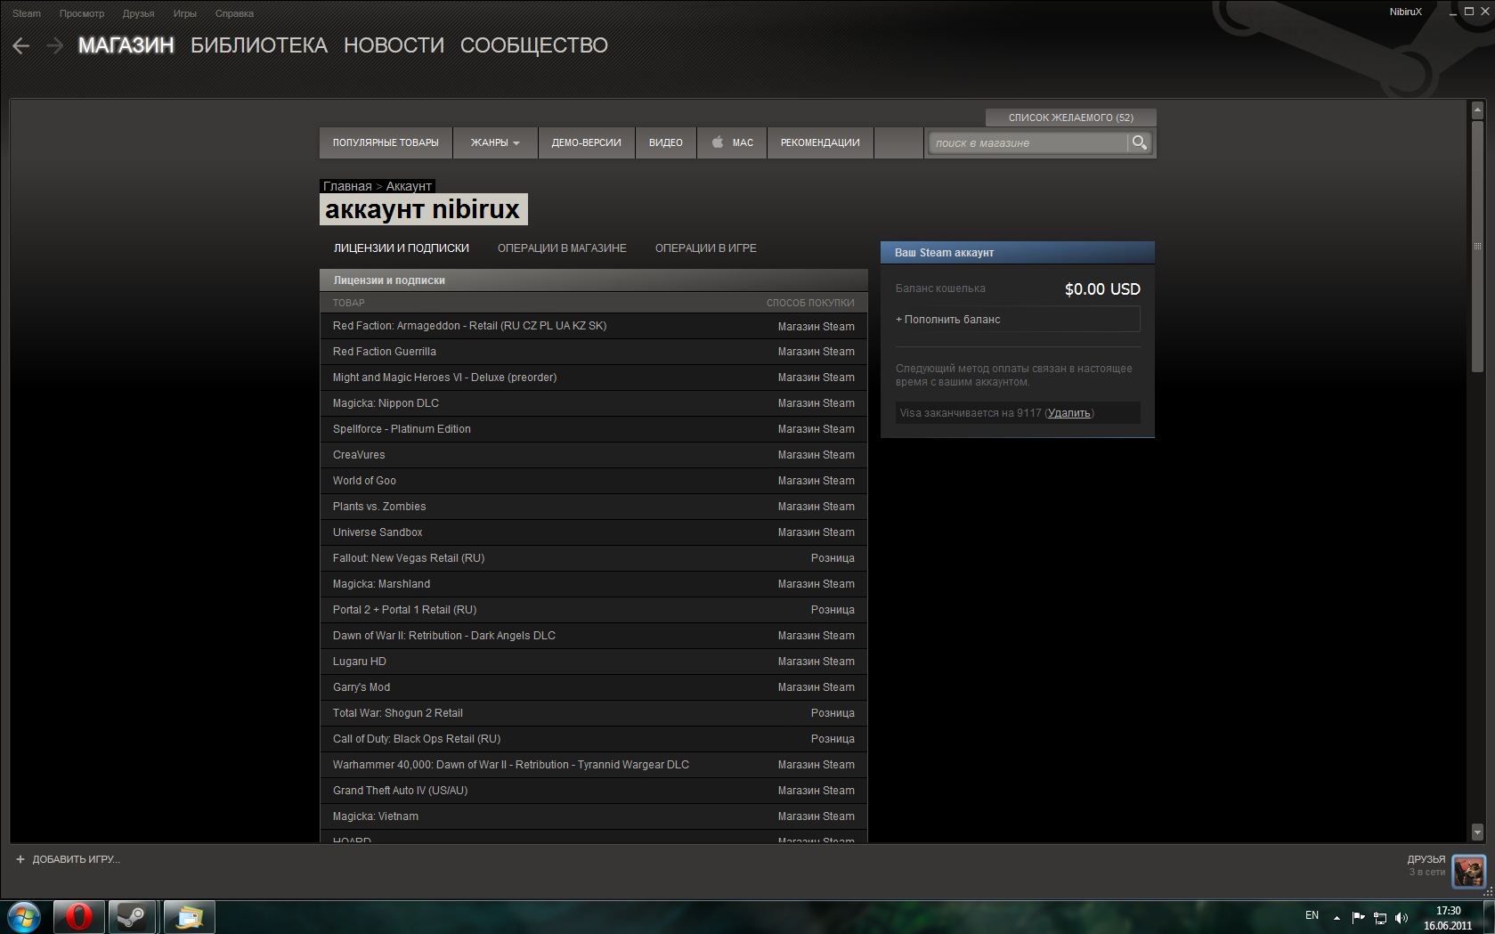The width and height of the screenshot is (1495, 934).
Task: Select Grand Theft Auto IV row
Action: point(594,791)
